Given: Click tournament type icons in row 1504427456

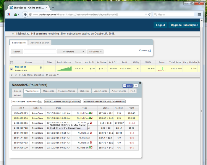Looking at the screenshot, I should (x=91, y=118).
